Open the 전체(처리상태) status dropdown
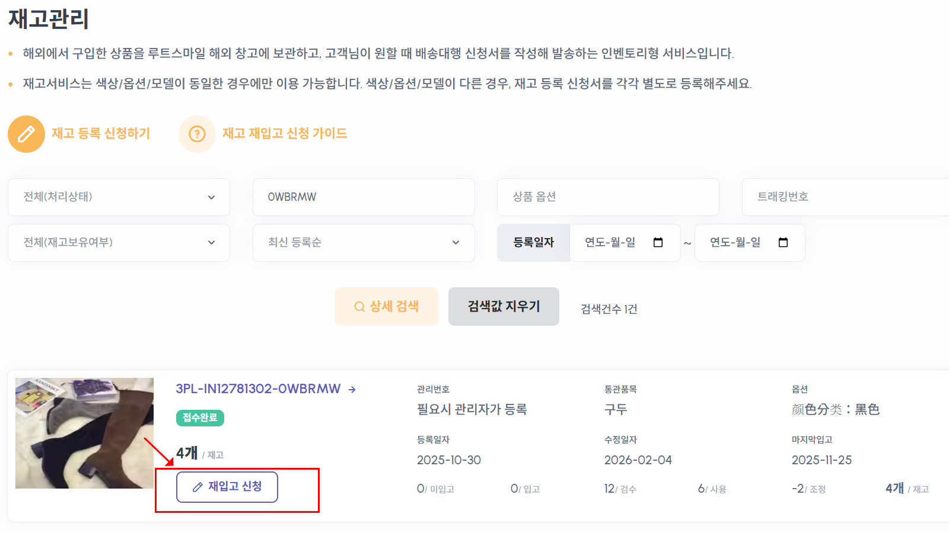949x533 pixels. 119,197
